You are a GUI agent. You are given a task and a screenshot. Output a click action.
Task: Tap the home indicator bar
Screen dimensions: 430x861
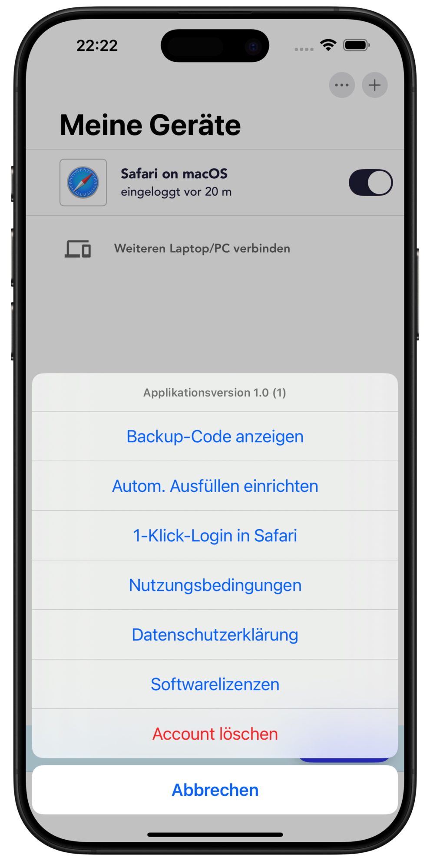coord(215,834)
